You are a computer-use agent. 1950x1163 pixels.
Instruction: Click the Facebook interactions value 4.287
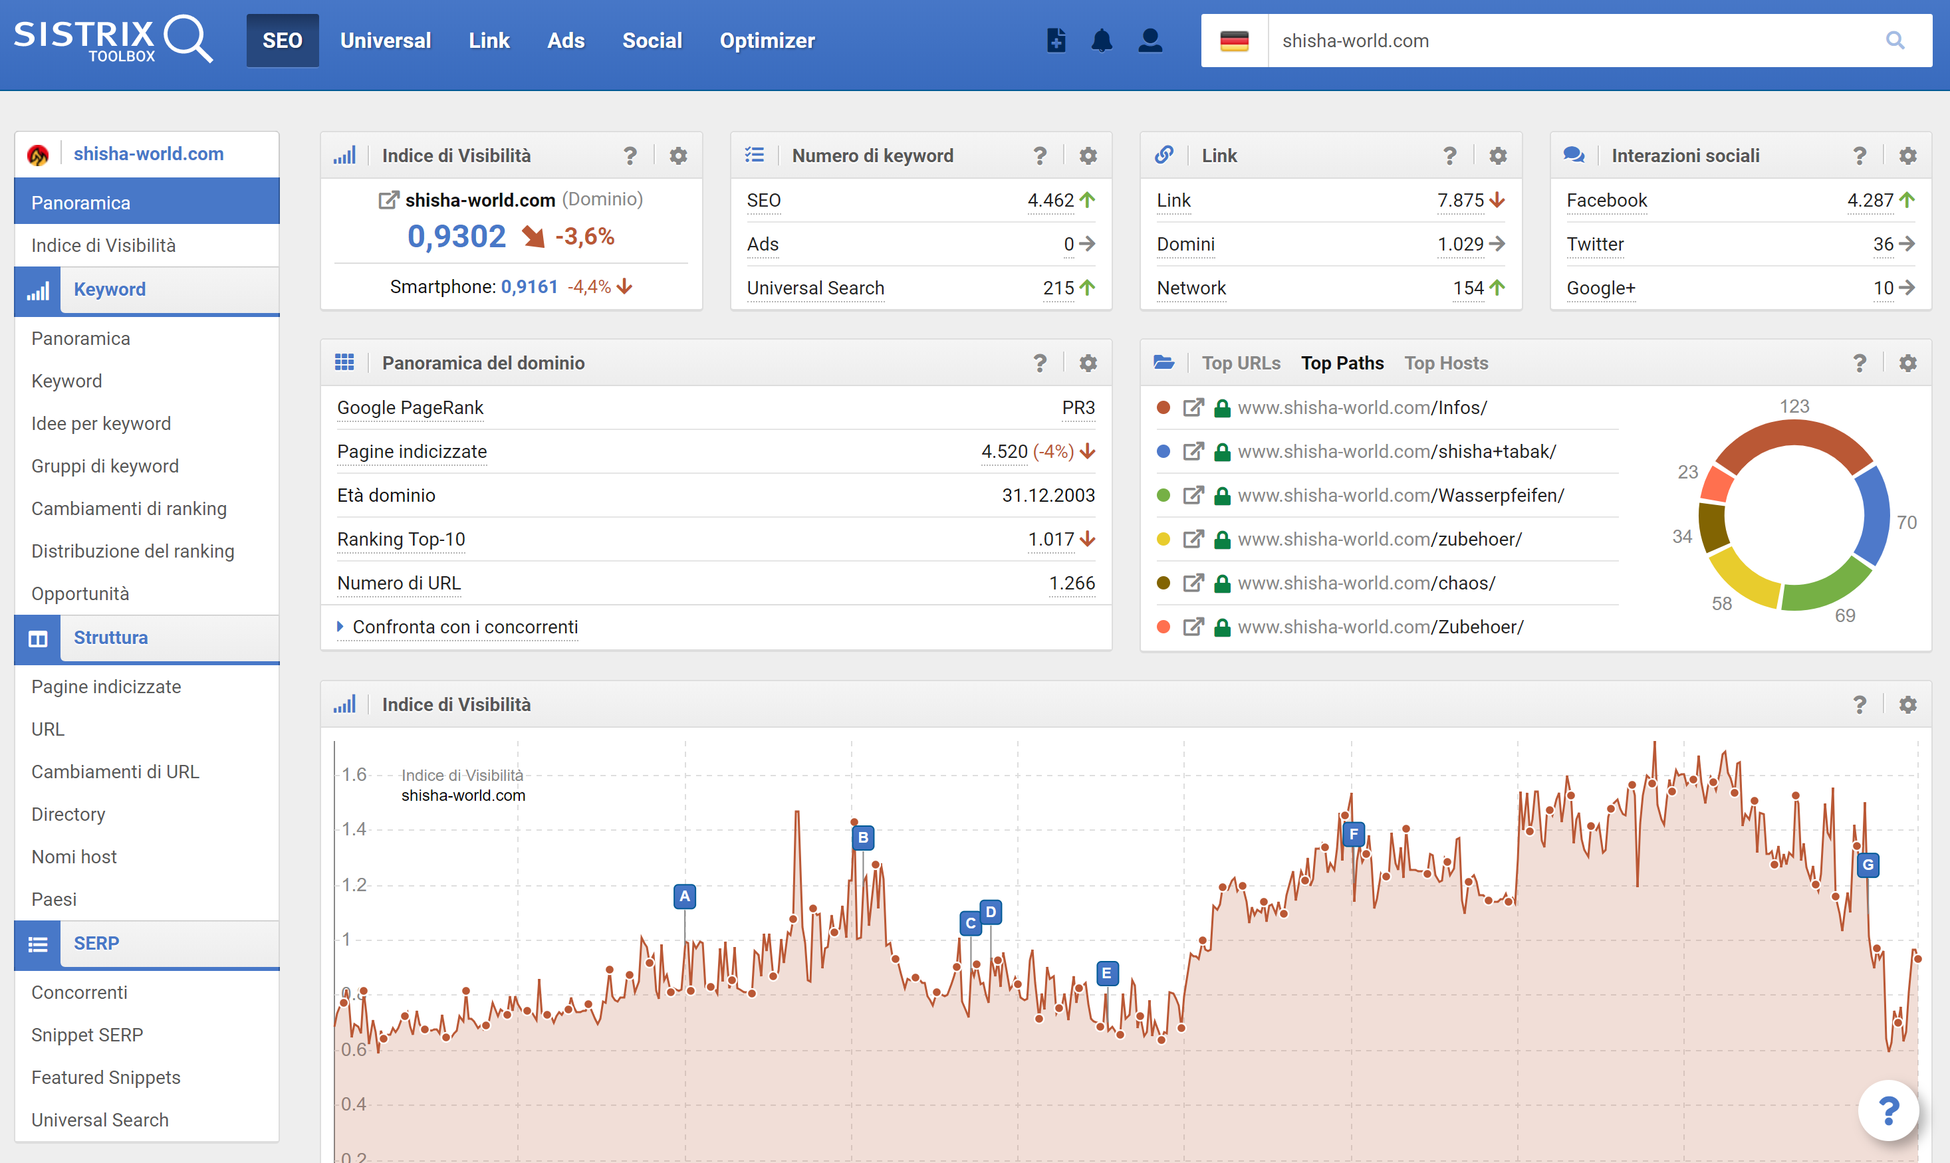(x=1870, y=201)
